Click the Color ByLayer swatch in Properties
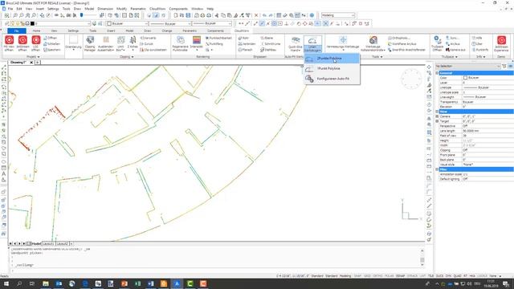The image size is (514, 289). tap(465, 78)
